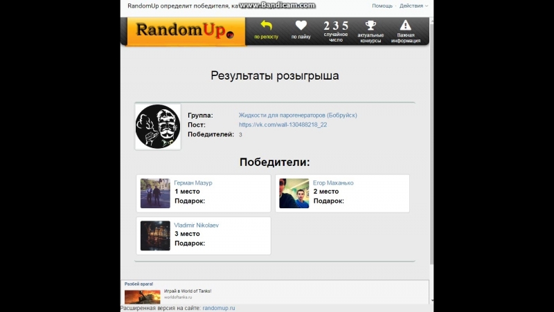The width and height of the screenshot is (554, 312).
Task: Click the heart like icon
Action: (301, 26)
